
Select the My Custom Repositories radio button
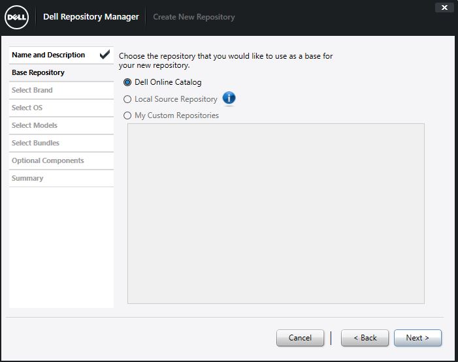127,115
